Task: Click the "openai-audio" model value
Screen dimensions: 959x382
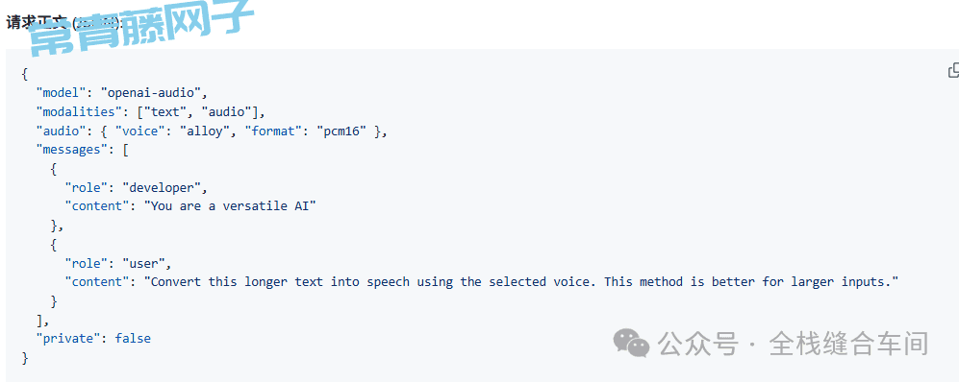Action: coord(151,93)
